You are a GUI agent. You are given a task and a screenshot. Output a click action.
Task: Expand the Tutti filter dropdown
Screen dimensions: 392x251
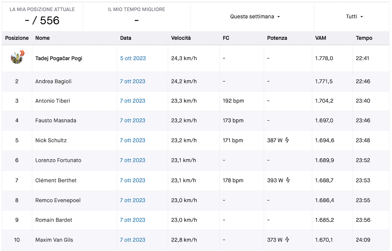pyautogui.click(x=354, y=17)
